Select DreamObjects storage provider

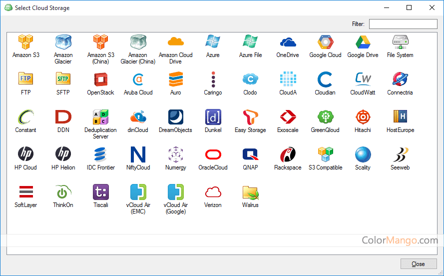pyautogui.click(x=175, y=117)
